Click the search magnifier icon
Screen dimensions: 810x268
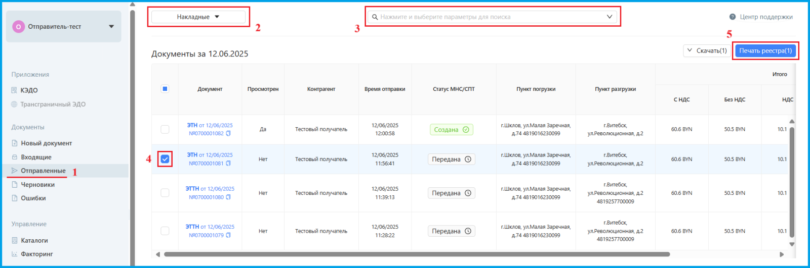[375, 17]
